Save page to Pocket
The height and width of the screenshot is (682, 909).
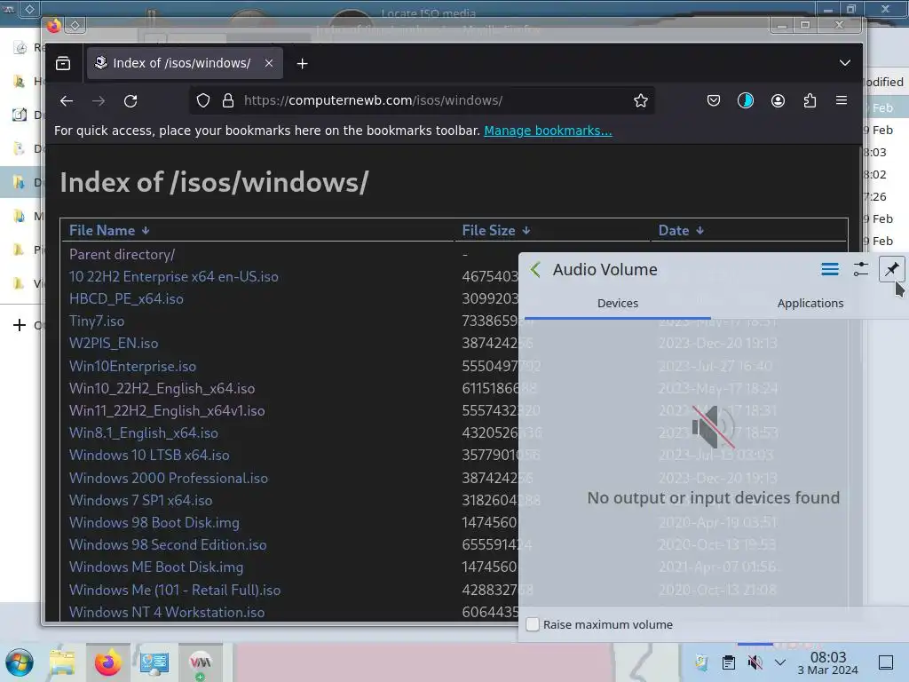[714, 100]
